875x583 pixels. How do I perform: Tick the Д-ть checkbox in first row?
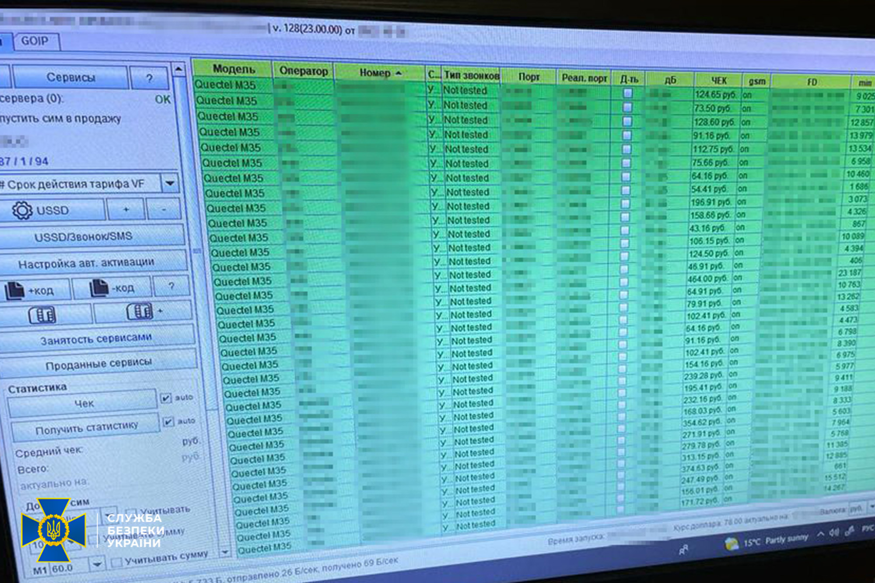coord(628,93)
